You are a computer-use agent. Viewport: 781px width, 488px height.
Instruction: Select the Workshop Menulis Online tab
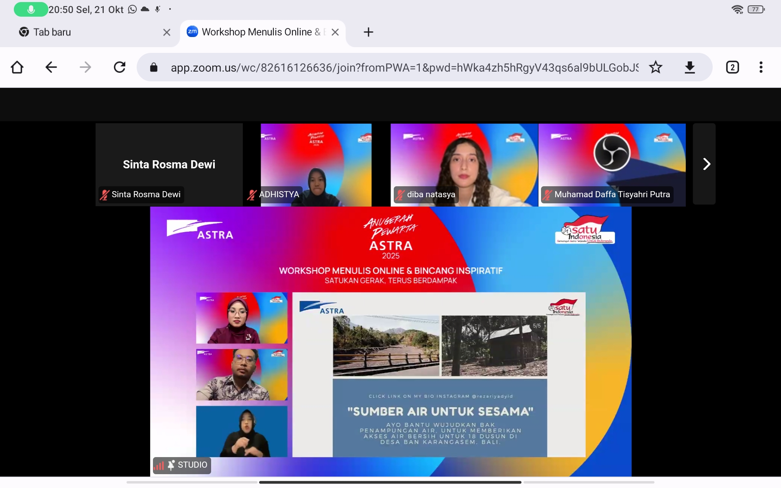click(256, 32)
